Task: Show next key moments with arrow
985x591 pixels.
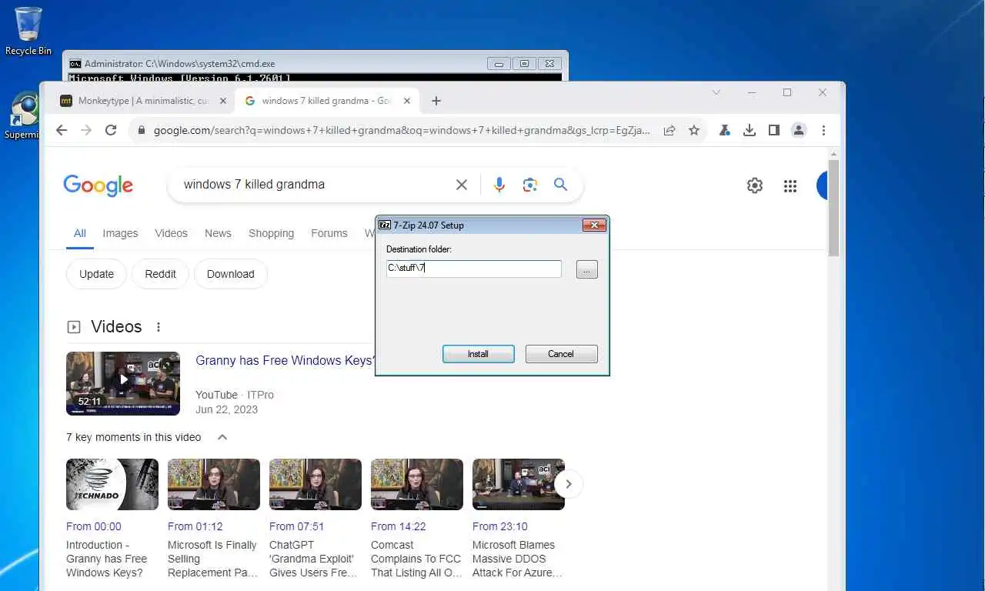Action: pos(569,484)
